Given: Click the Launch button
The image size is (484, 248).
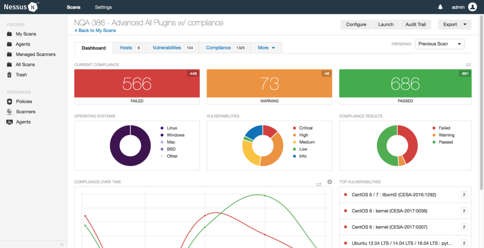Looking at the screenshot, I should [386, 25].
